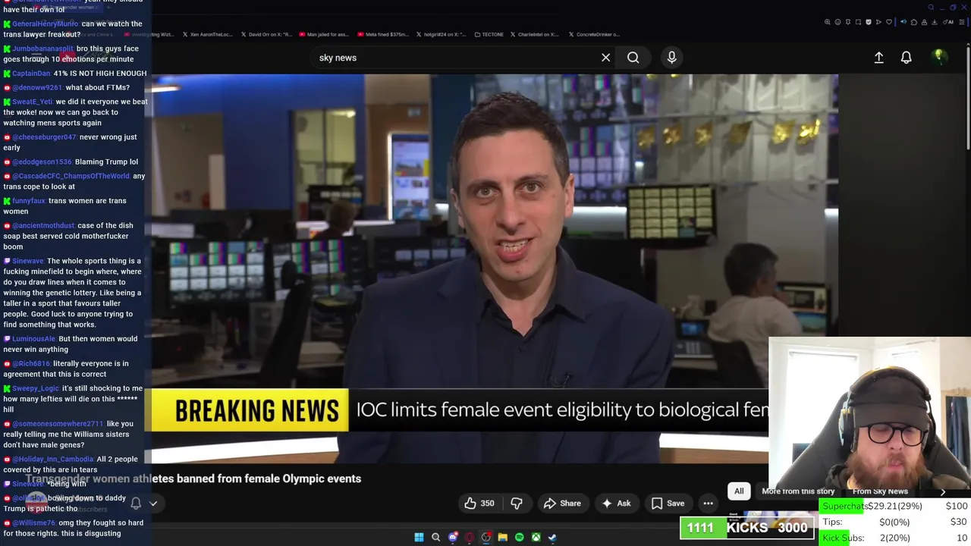The image size is (971, 546).
Task: Switch to 'CharlieIntel on X' tab
Action: click(536, 34)
